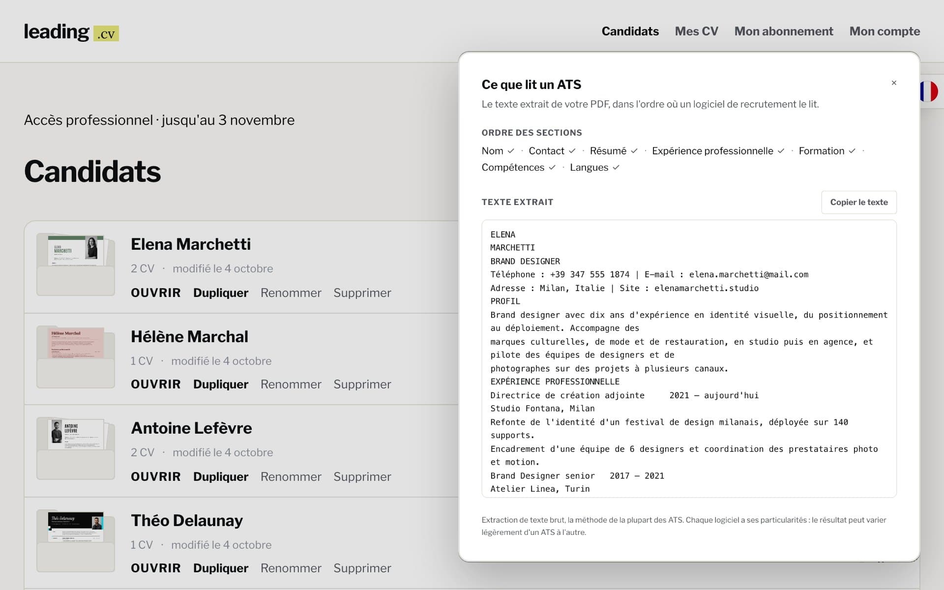Open Théo Delaunay's folder via OUVRIR
This screenshot has height=590, width=944.
tap(156, 568)
